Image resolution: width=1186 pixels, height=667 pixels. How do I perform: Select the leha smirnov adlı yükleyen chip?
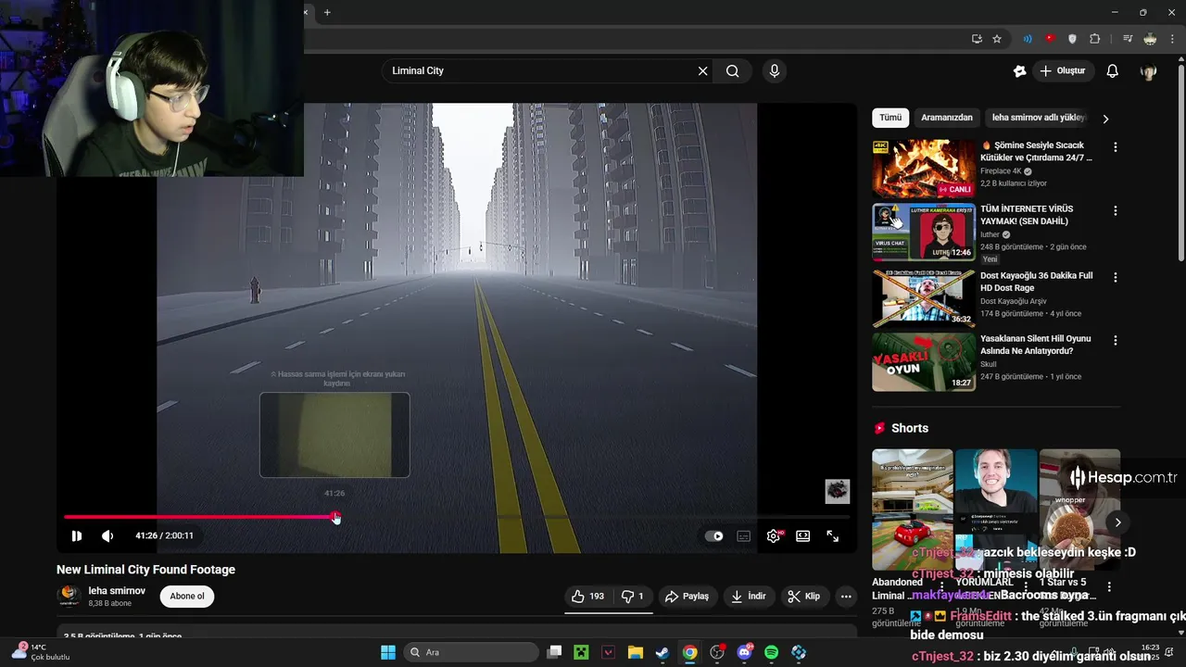pyautogui.click(x=1038, y=118)
